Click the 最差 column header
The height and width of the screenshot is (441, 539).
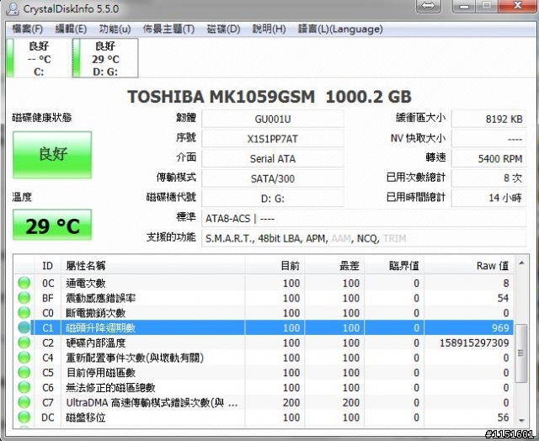(x=334, y=265)
